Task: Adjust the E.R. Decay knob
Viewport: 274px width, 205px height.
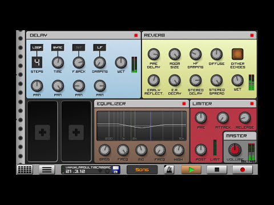Action: click(x=175, y=80)
